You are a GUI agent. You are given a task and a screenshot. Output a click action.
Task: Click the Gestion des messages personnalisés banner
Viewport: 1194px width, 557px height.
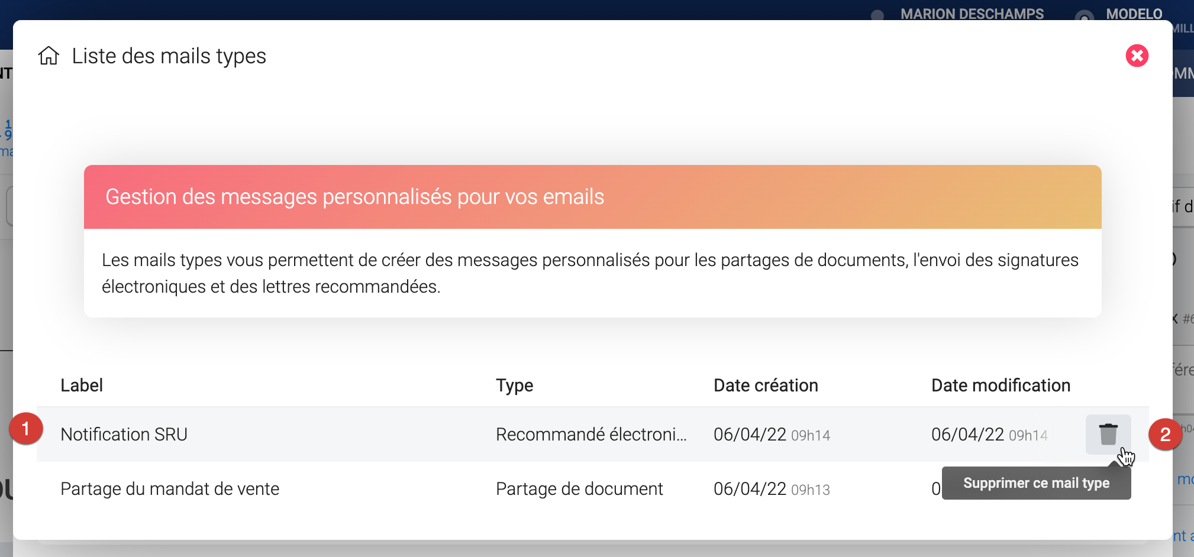click(592, 197)
